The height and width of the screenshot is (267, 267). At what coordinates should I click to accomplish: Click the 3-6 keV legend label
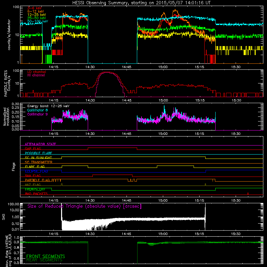pyautogui.click(x=35, y=8)
